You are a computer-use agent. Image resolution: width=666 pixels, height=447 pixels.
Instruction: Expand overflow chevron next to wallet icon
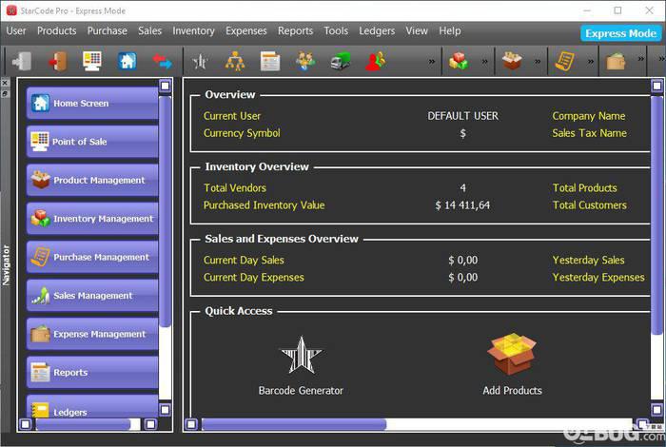point(641,59)
